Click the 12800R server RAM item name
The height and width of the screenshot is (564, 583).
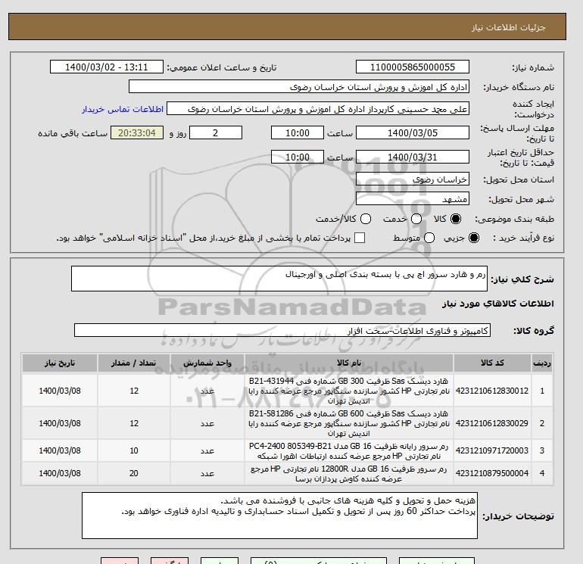point(349,474)
